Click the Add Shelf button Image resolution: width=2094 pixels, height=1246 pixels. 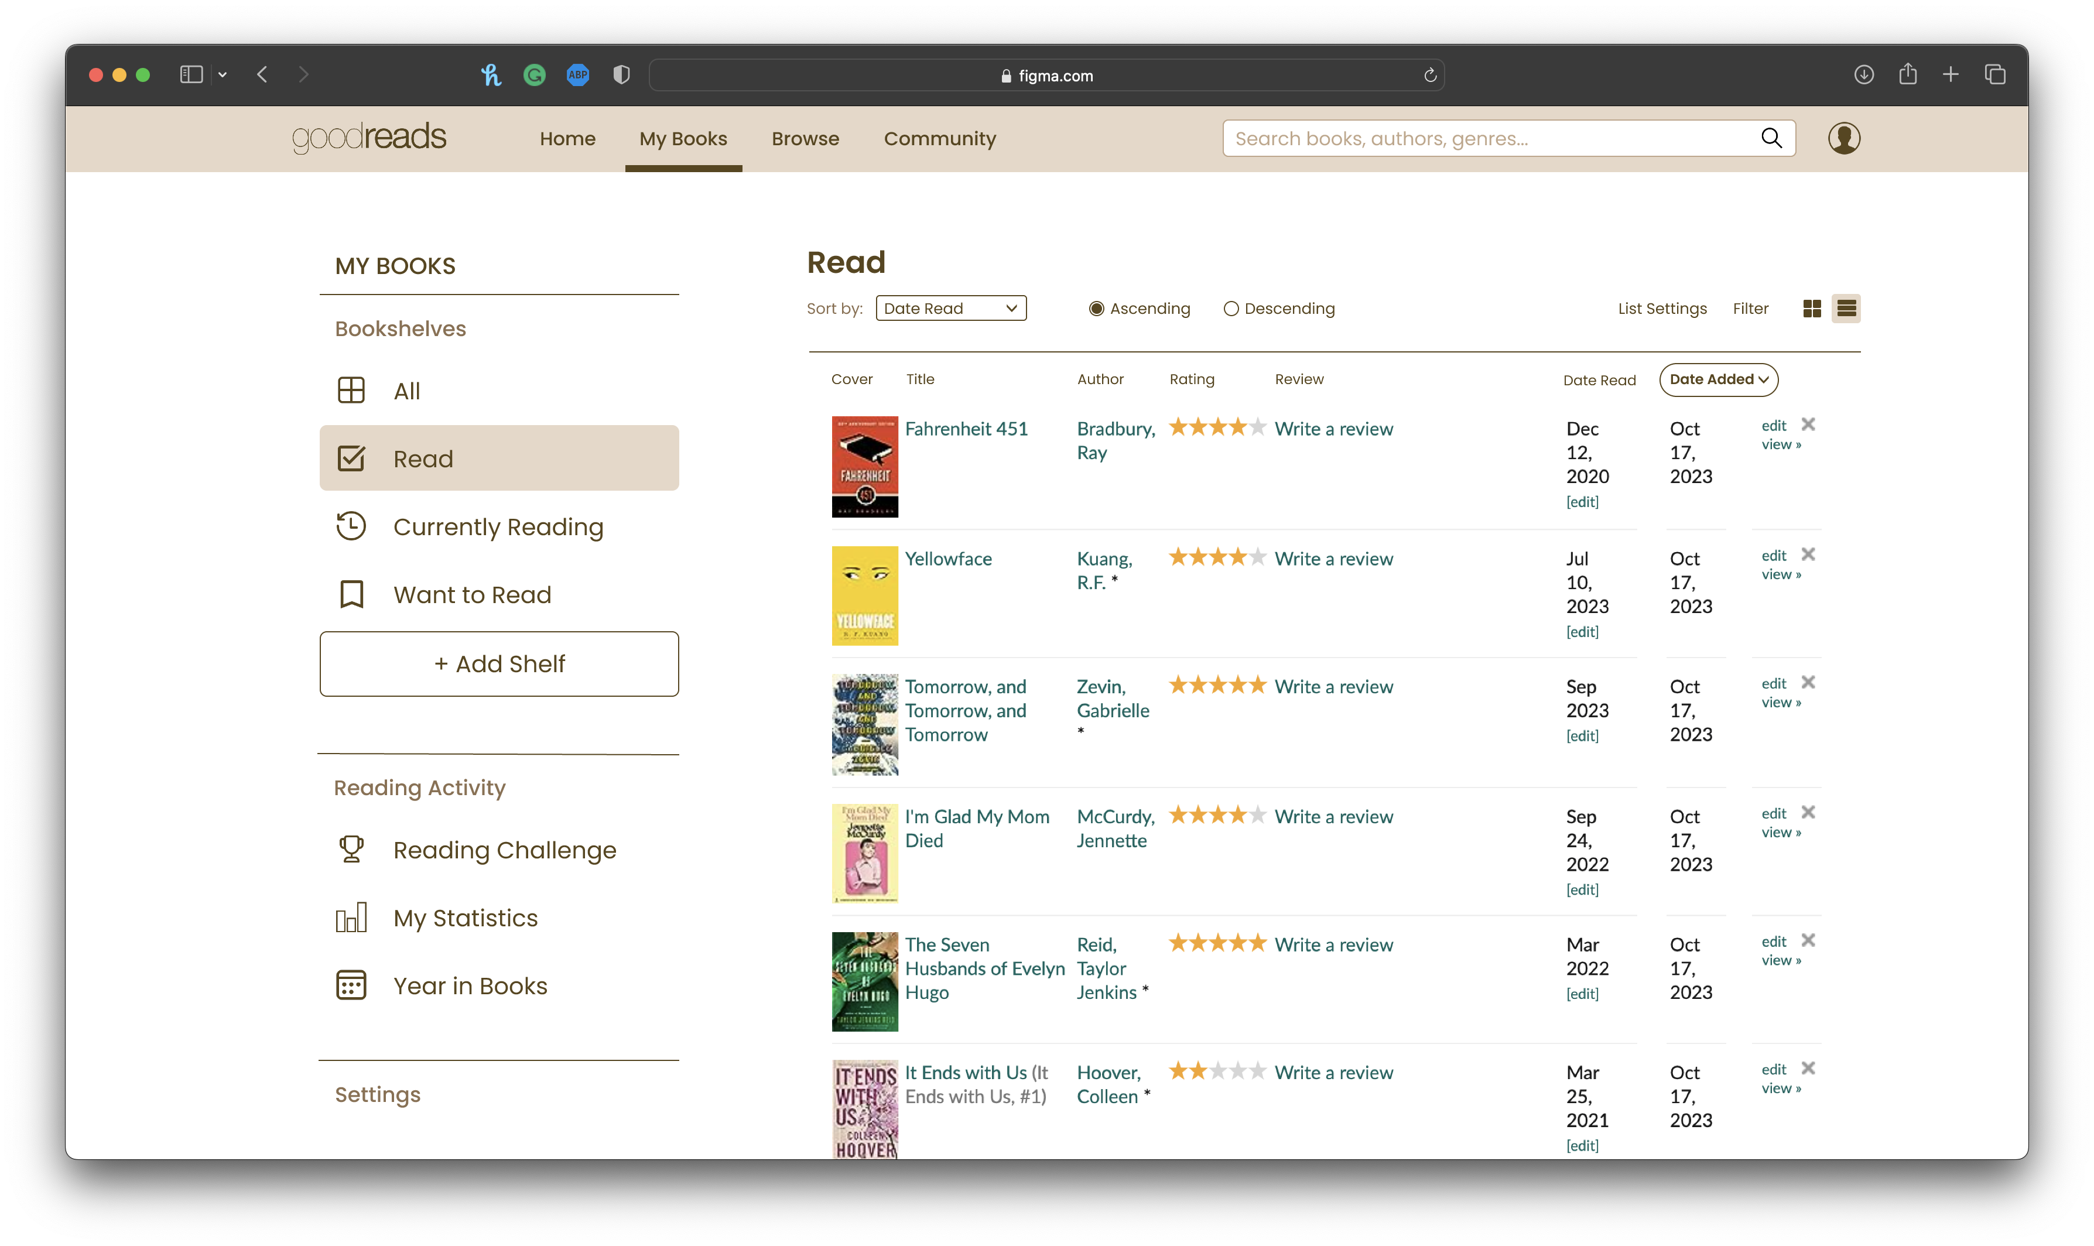point(499,664)
